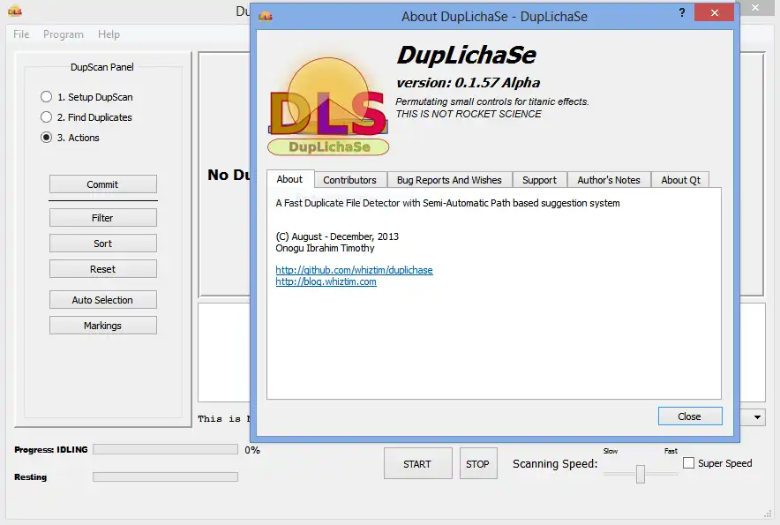780x525 pixels.
Task: Open the Author's Notes tab
Action: point(609,180)
